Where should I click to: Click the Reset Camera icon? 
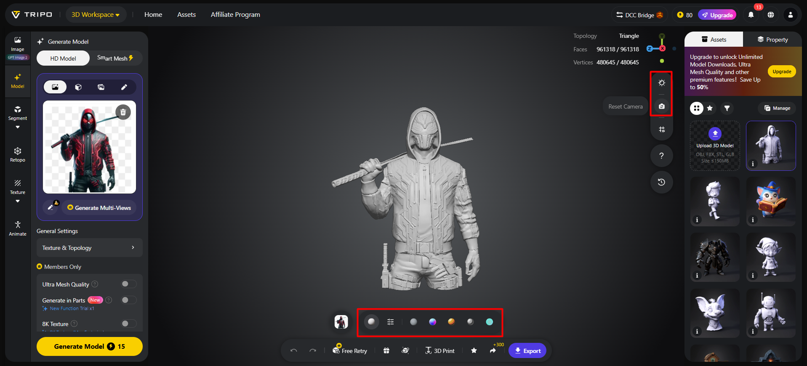[662, 106]
